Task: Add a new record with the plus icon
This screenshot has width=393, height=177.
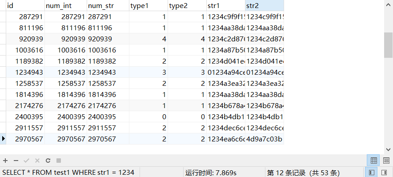Action: (x=5, y=161)
